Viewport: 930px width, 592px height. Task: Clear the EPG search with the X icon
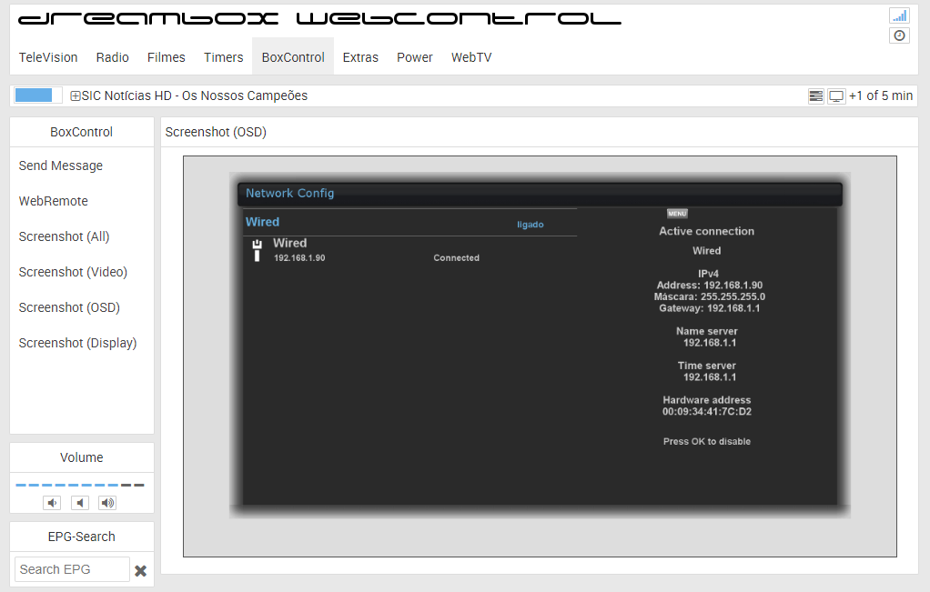tap(141, 571)
